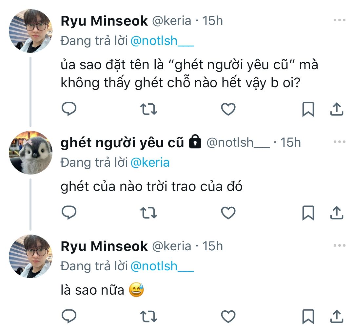Bookmark the "ghét của nào" tweet
354x333 pixels.
click(x=308, y=213)
